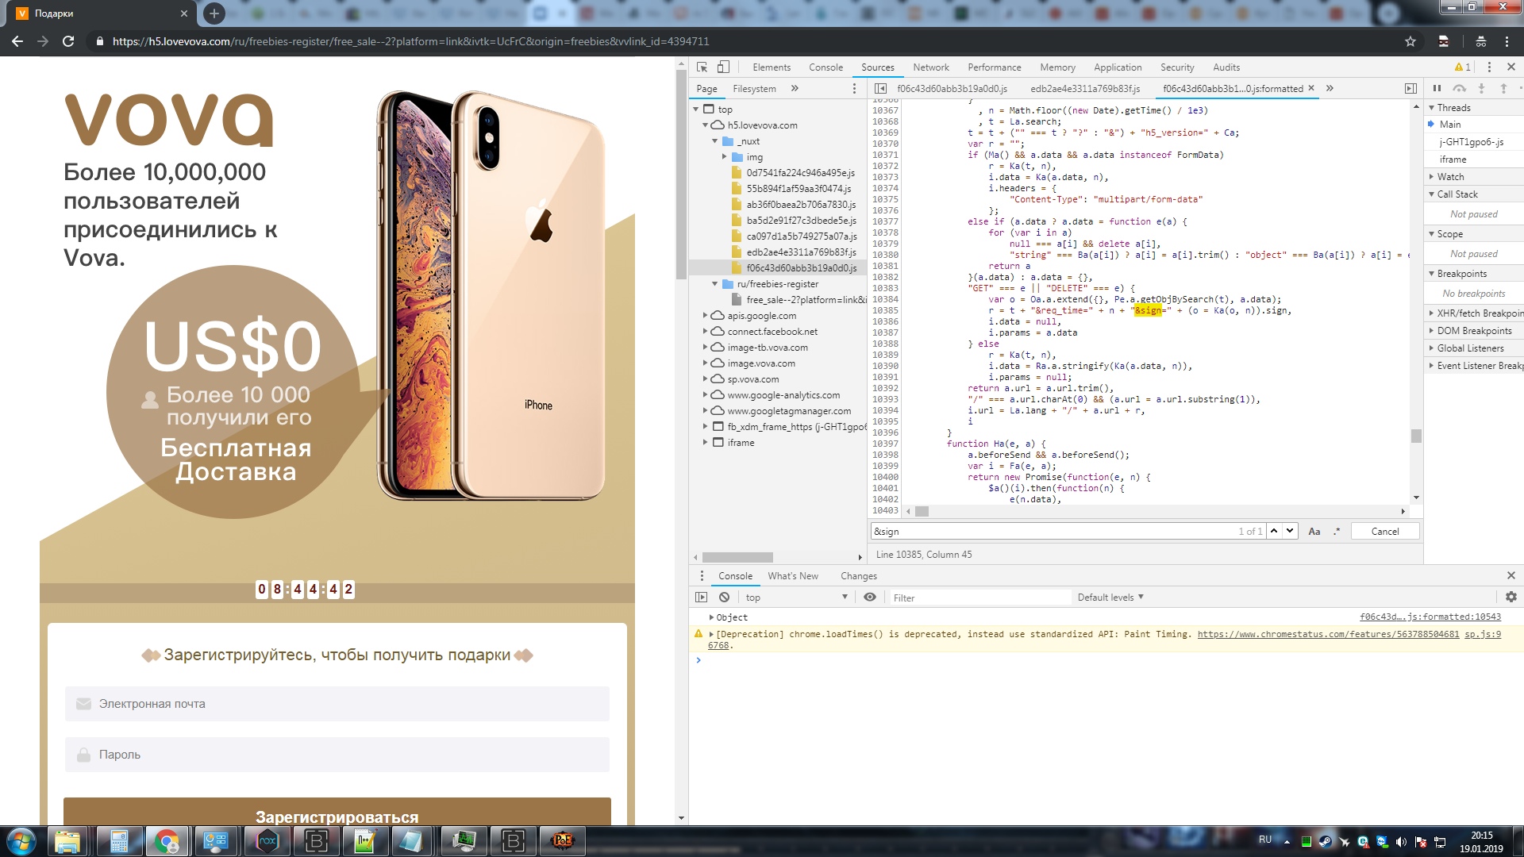Show more open file tabs chevron
1524x857 pixels.
pos(1330,89)
